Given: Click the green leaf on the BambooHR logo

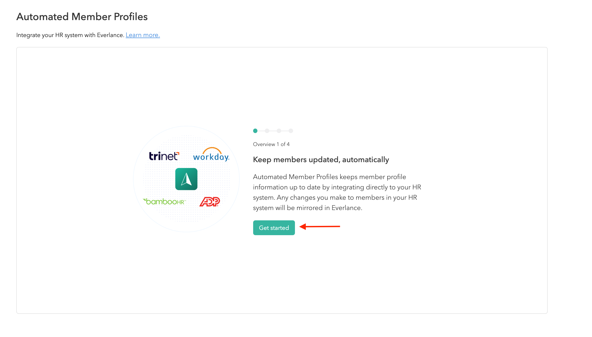Looking at the screenshot, I should pos(145,200).
